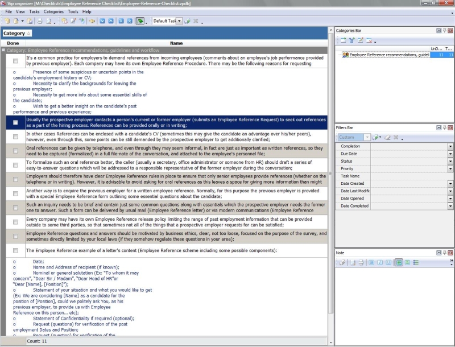Click the eraser icon in Filters Bar
Image resolution: width=455 pixels, height=347 pixels.
click(387, 138)
